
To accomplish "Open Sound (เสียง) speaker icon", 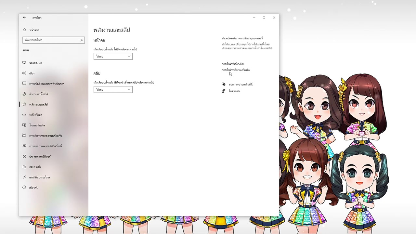I will 24,73.
